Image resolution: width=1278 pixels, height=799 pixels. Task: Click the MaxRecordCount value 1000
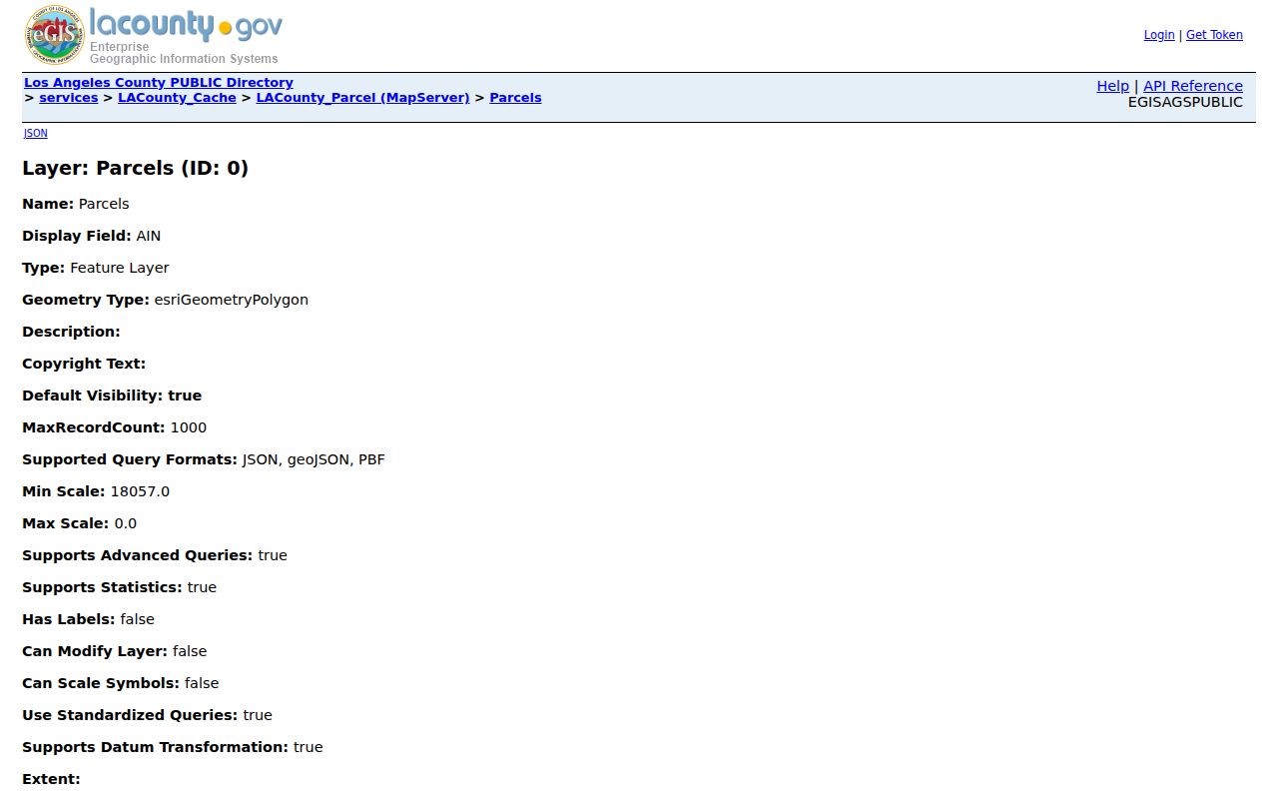pyautogui.click(x=189, y=427)
